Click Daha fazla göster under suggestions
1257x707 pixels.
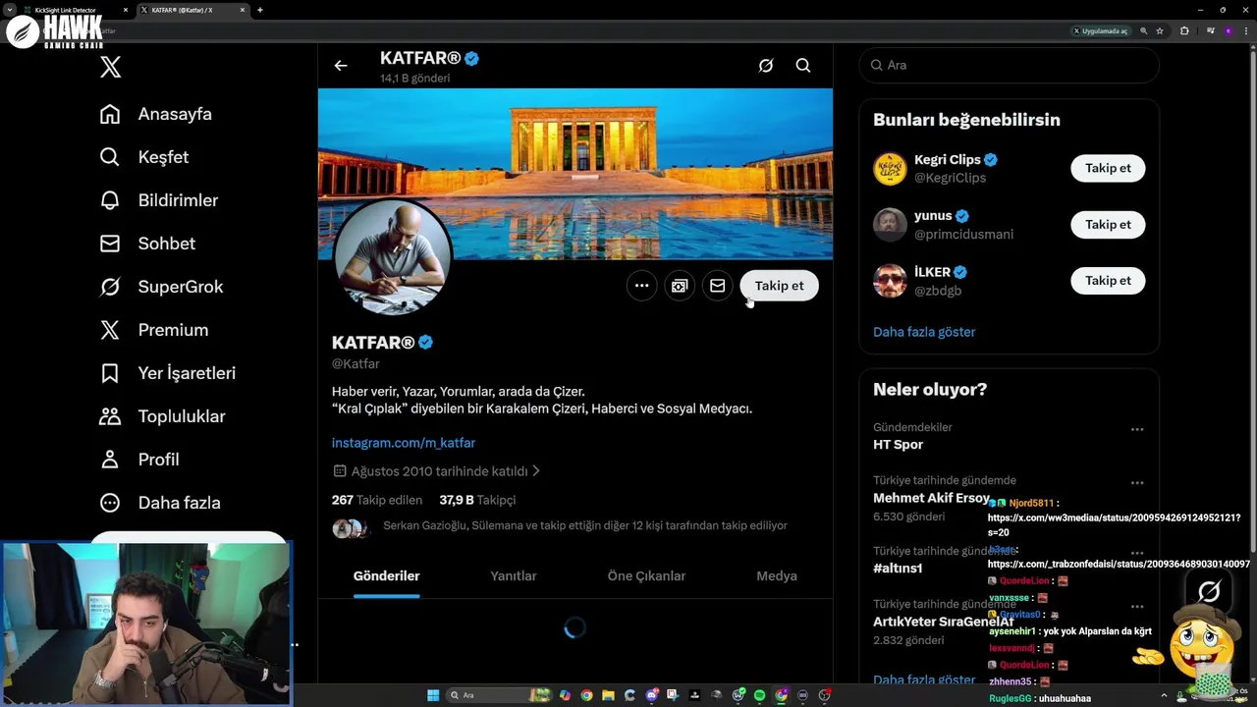click(924, 332)
